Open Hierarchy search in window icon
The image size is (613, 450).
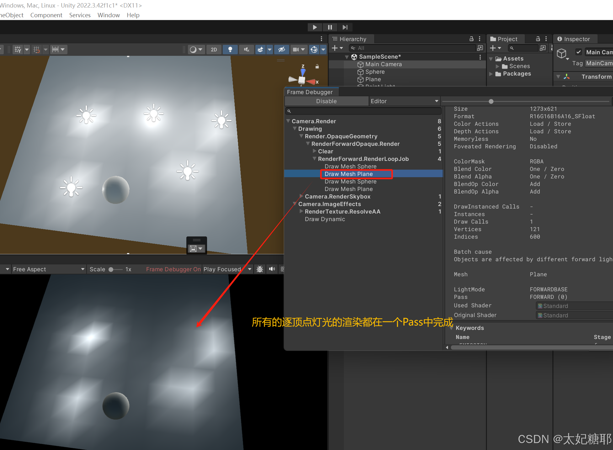[x=480, y=48]
